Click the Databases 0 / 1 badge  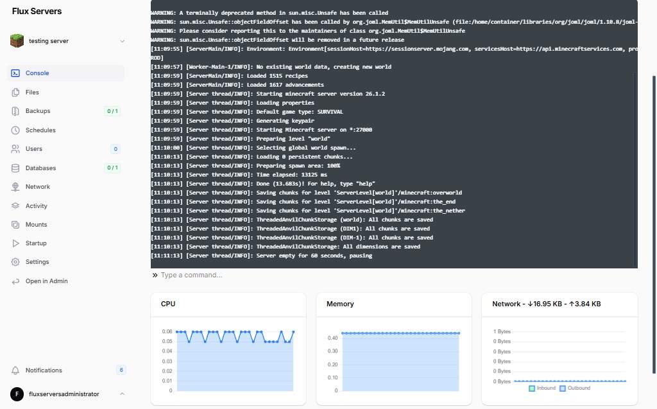point(112,168)
